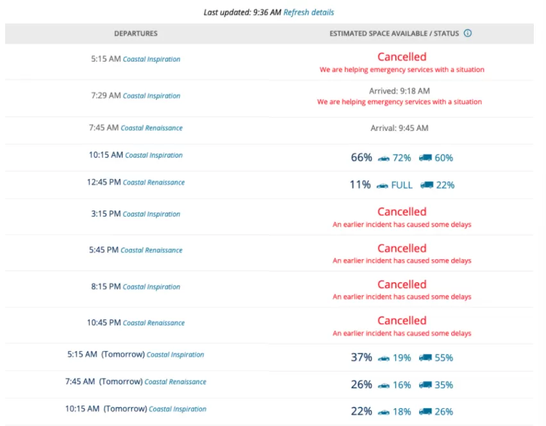Open Coastal Inspiration link for 5:15 AM today
Image resolution: width=546 pixels, height=426 pixels.
pos(151,59)
